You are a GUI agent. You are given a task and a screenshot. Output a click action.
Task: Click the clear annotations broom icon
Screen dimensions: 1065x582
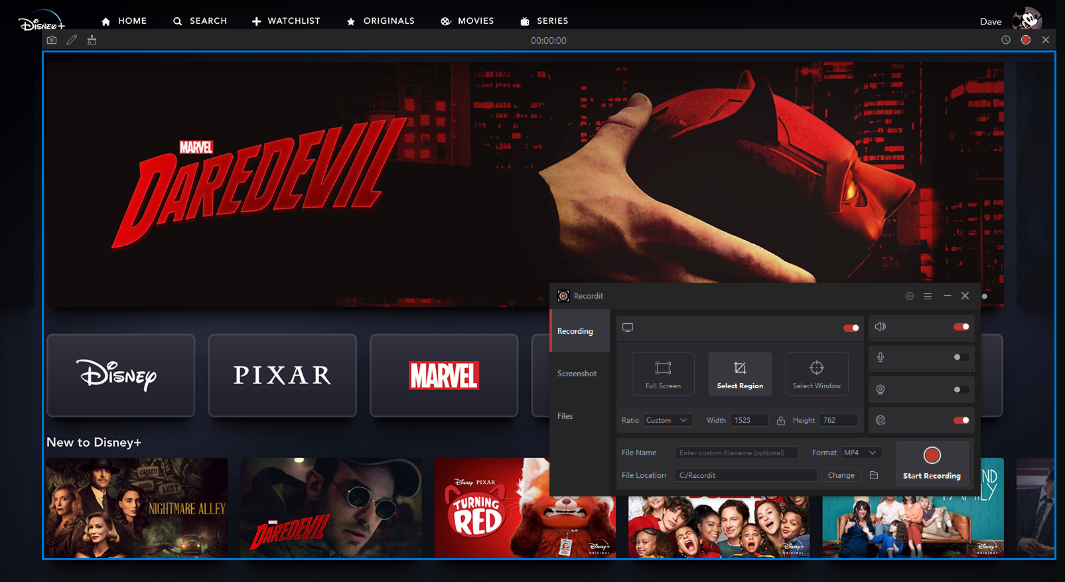coord(92,40)
